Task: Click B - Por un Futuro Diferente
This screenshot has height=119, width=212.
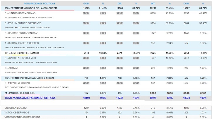Action: (x=23, y=23)
